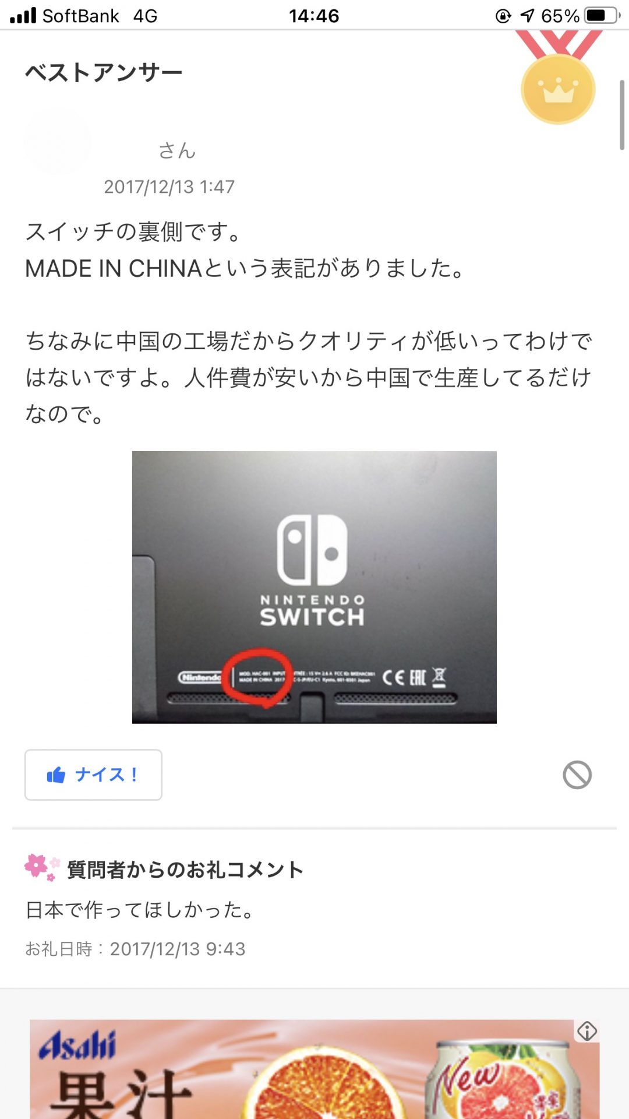Viewport: 629px width, 1119px height.
Task: Tap the 質問者からのお礼コメント heading
Action: 186,870
